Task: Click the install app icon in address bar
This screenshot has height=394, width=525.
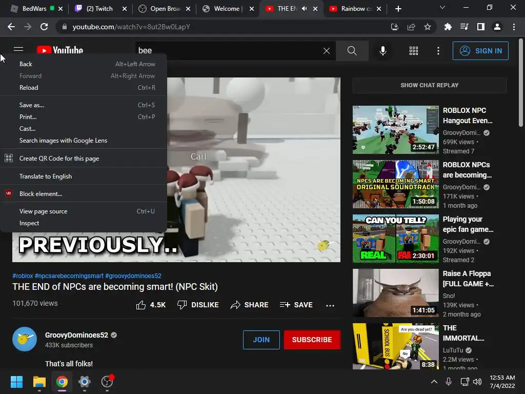Action: pos(395,27)
